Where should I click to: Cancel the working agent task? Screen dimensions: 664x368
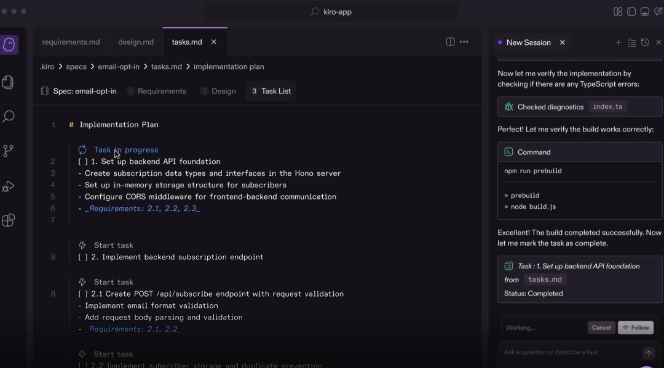point(601,327)
